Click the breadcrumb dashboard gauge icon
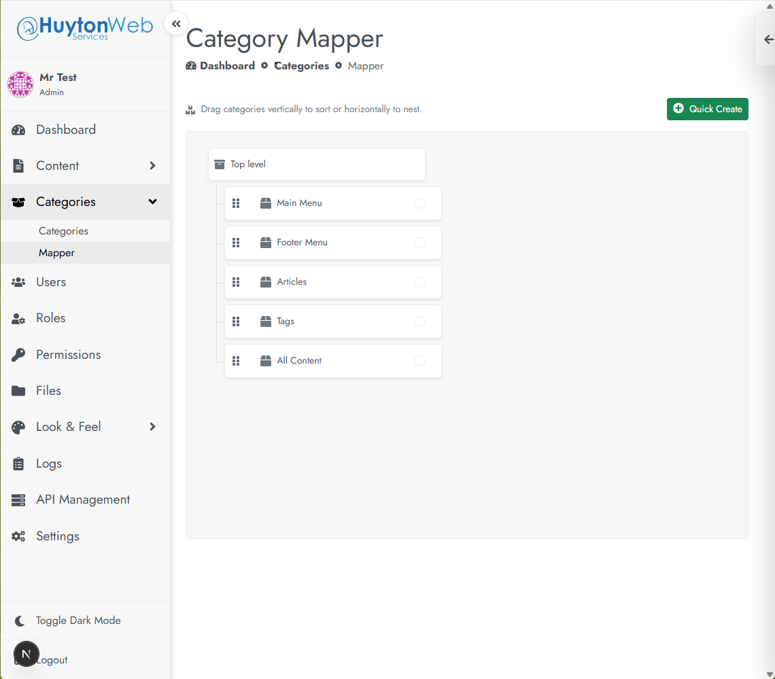 pyautogui.click(x=191, y=66)
